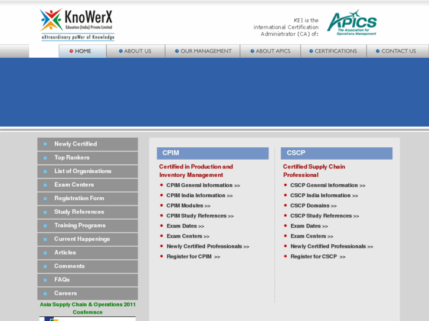Screen dimensions: 429x321
Task: Open Exam Centers sidebar item
Action: point(87,185)
